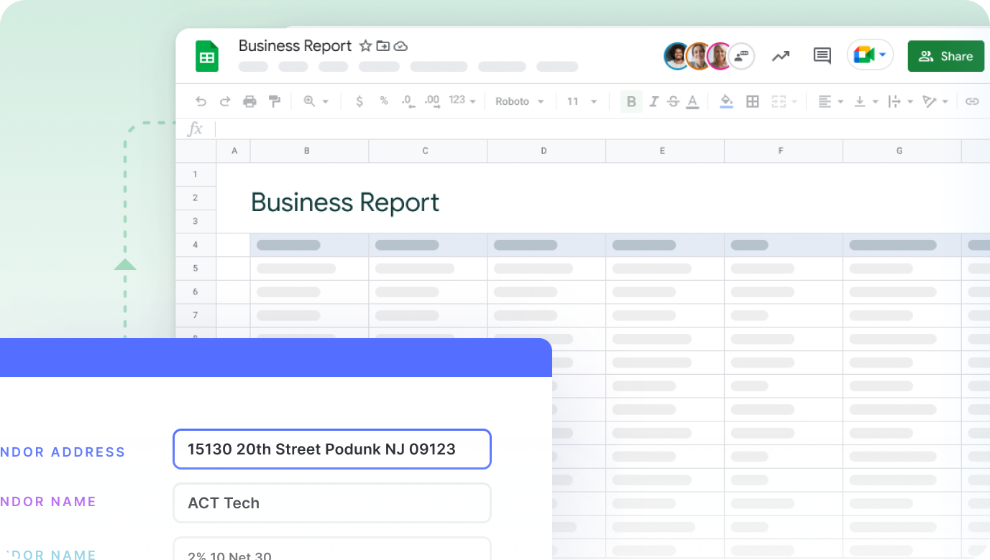Image resolution: width=990 pixels, height=560 pixels.
Task: Click the move to folder icon
Action: (x=383, y=46)
